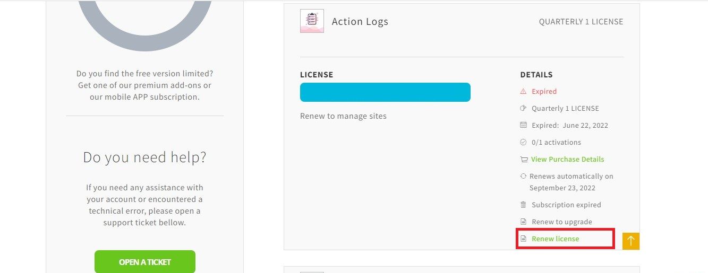Click the checkmark icon next to 0/1 activations

523,142
